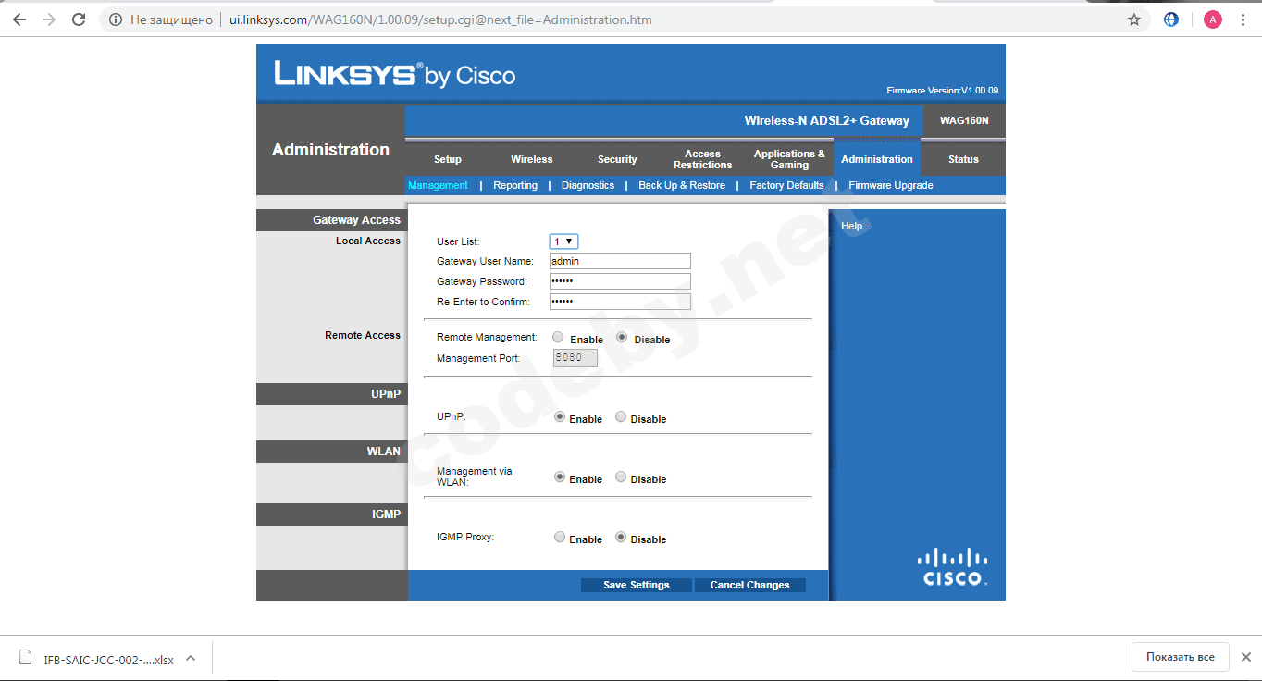Focus the Gateway User Name field
The height and width of the screenshot is (681, 1262).
tap(620, 261)
